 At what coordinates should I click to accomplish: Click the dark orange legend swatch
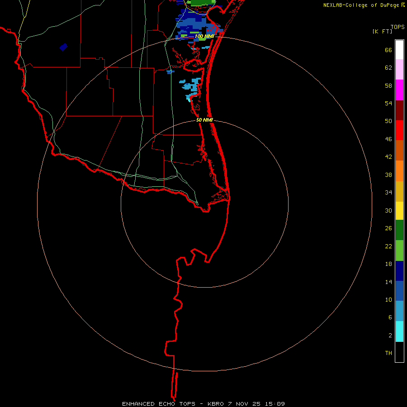pos(399,151)
